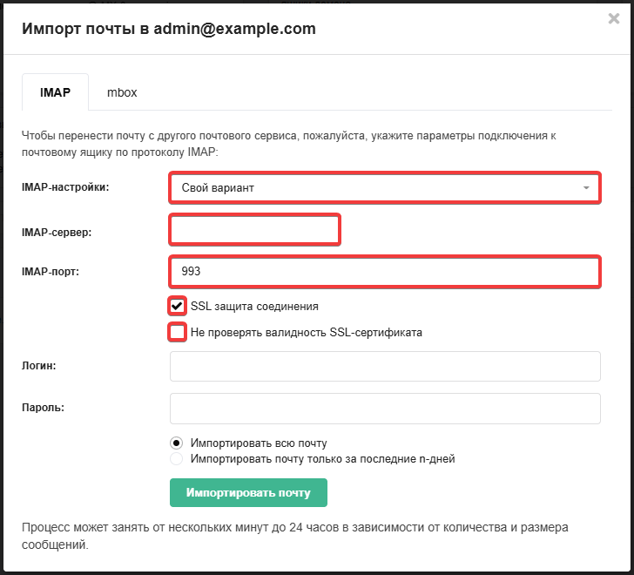Image resolution: width=634 pixels, height=575 pixels.
Task: Close the mail import dialog
Action: coord(613,18)
